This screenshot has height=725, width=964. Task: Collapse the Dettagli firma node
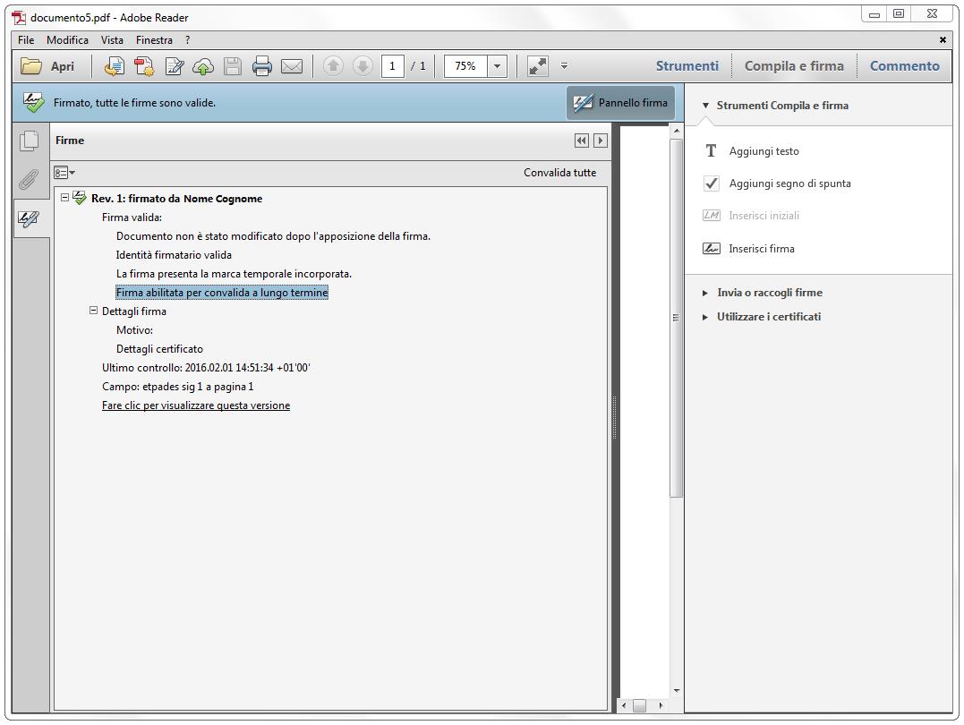click(x=93, y=311)
